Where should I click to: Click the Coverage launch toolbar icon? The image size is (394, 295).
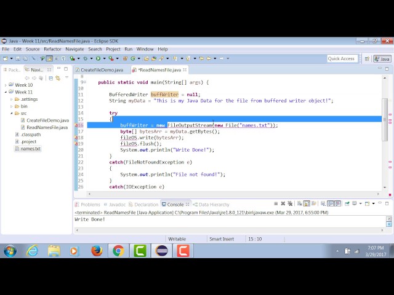73,58
